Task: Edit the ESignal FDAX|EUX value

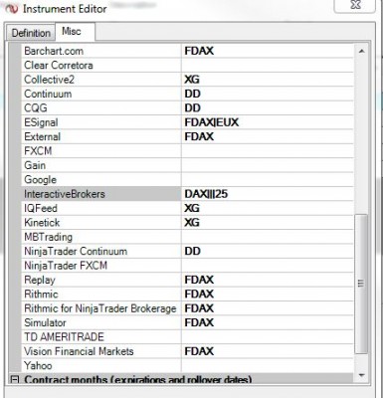Action: tap(268, 122)
